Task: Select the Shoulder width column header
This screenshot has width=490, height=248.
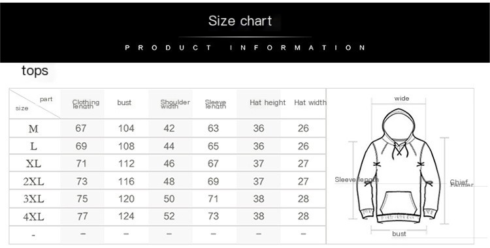Action: tap(175, 104)
